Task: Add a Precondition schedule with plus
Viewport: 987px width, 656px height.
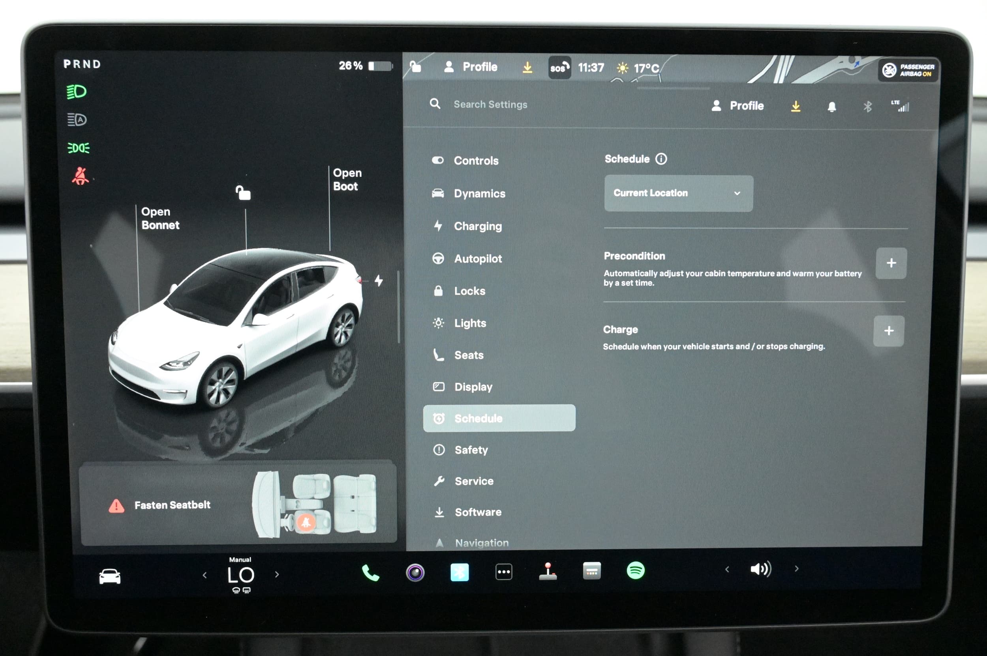Action: [891, 263]
